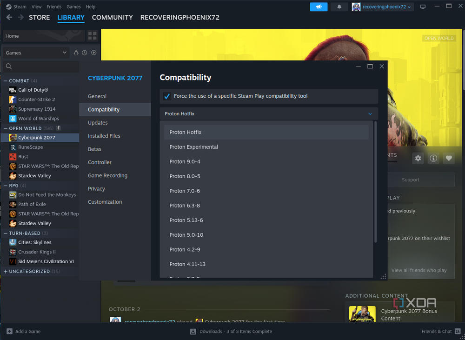This screenshot has height=340, width=465.
Task: Click the Rust game icon
Action: (x=13, y=156)
